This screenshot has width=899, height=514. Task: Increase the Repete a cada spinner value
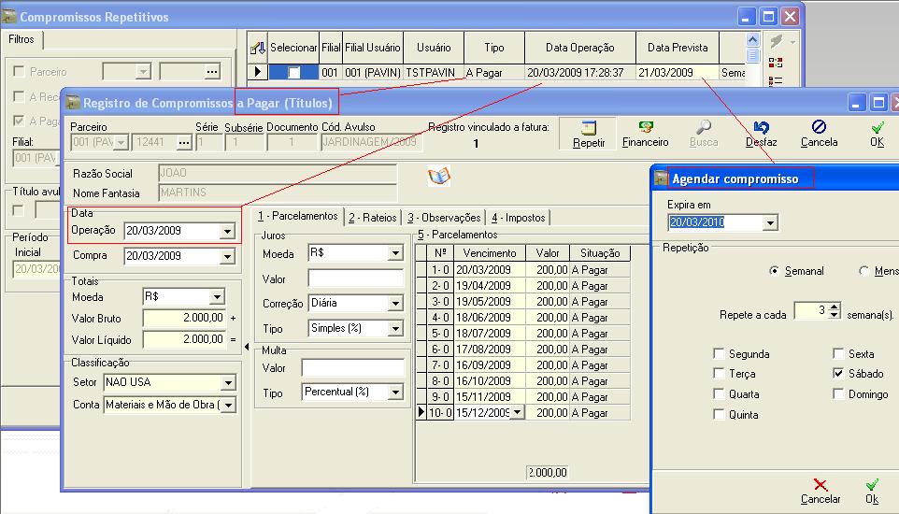[x=835, y=307]
